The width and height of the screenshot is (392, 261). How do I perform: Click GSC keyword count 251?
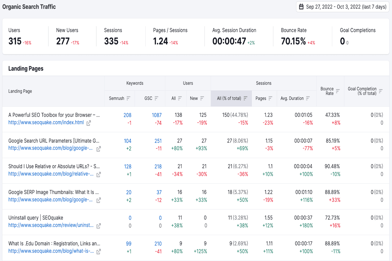[x=158, y=141]
